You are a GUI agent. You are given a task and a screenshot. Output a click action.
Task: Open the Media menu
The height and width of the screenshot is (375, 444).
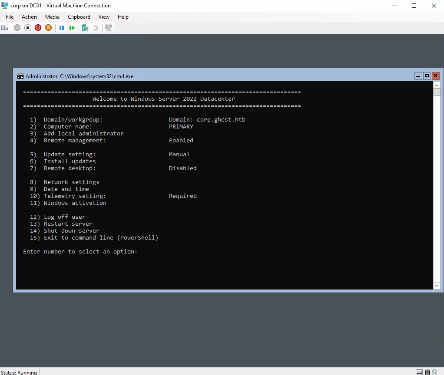tap(53, 16)
